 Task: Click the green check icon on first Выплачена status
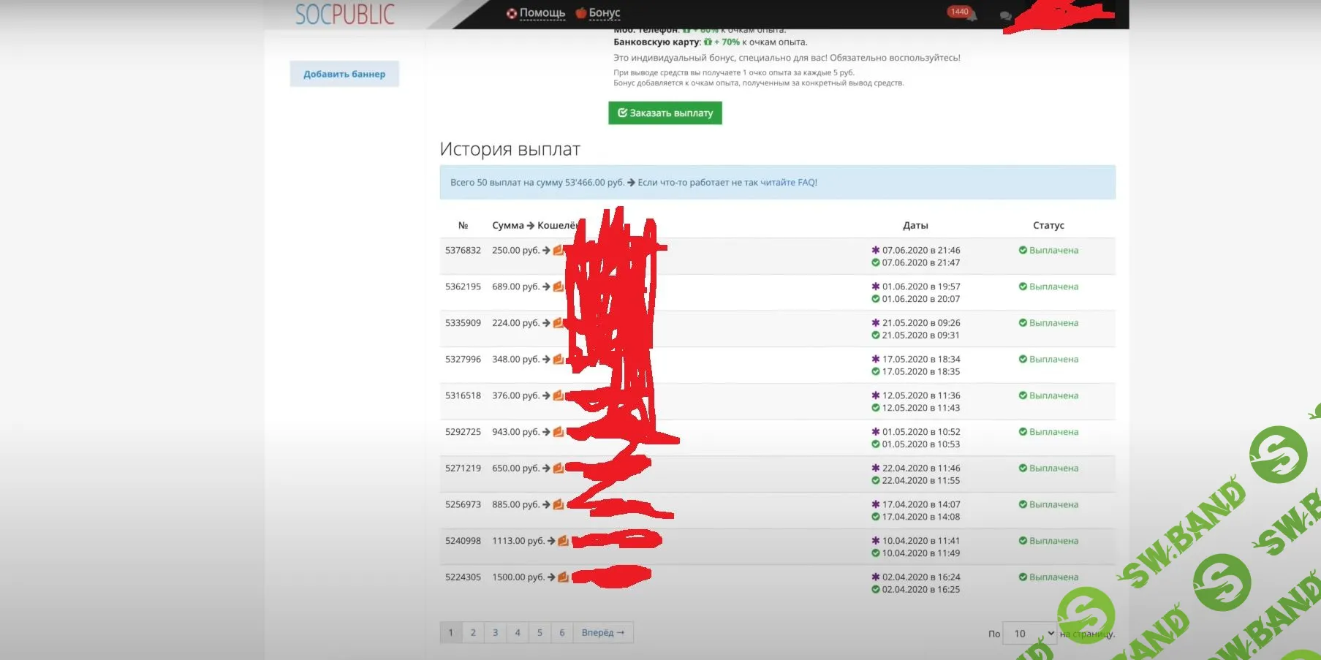point(1022,250)
